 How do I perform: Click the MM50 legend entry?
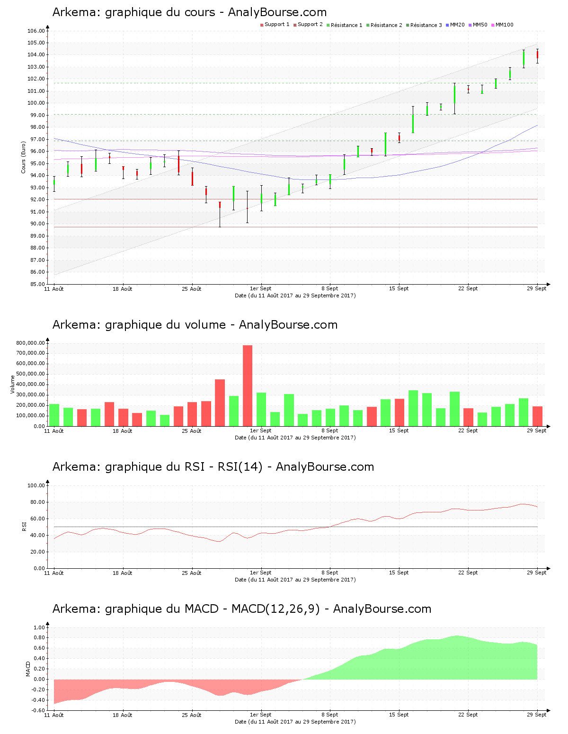pos(478,25)
